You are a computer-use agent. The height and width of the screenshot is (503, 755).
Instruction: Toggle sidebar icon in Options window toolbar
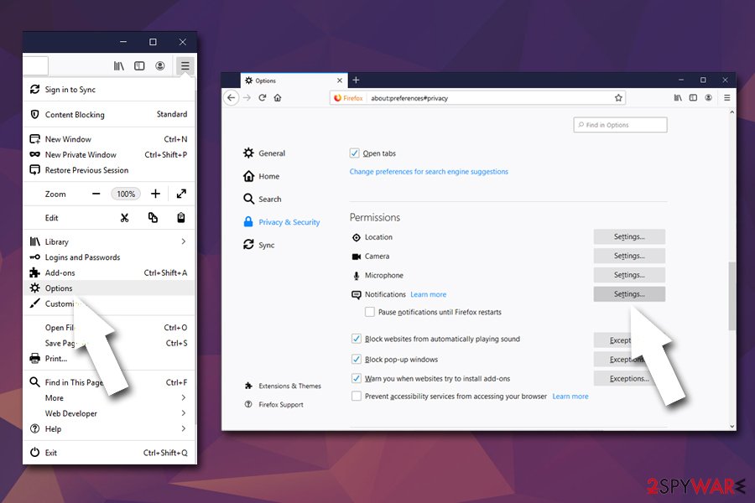[x=693, y=98]
